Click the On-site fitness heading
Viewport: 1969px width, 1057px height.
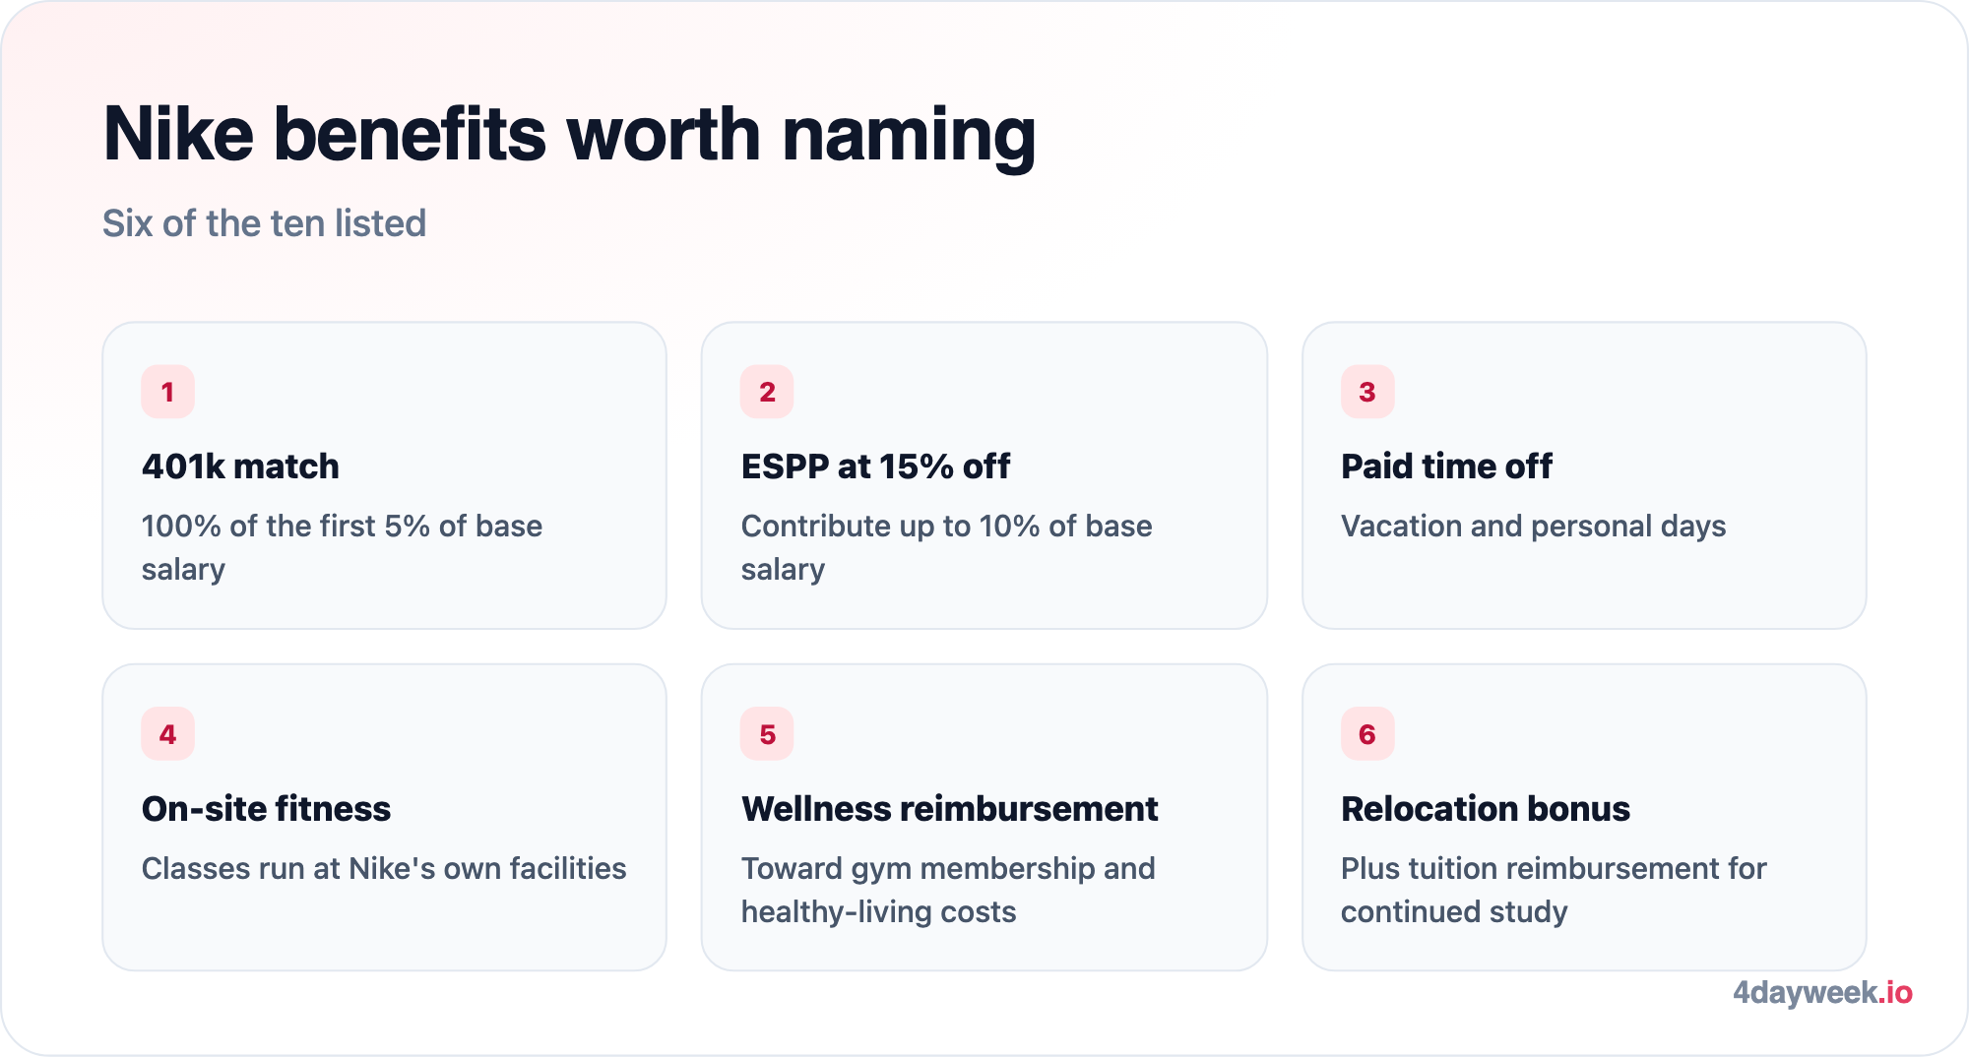(266, 809)
